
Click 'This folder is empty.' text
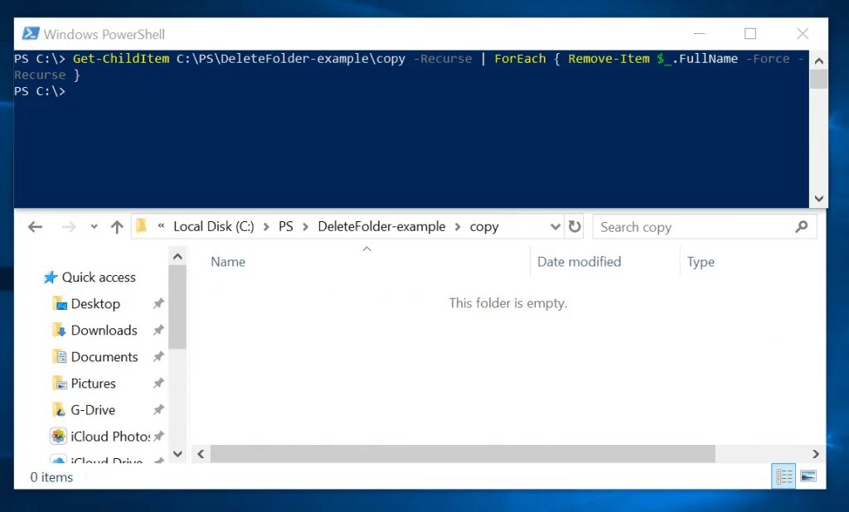point(508,303)
